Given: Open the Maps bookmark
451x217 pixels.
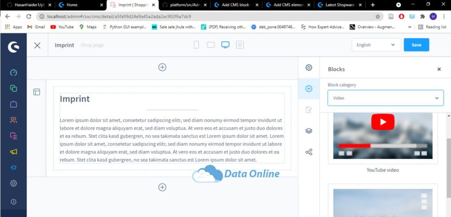Looking at the screenshot, I should (x=88, y=27).
